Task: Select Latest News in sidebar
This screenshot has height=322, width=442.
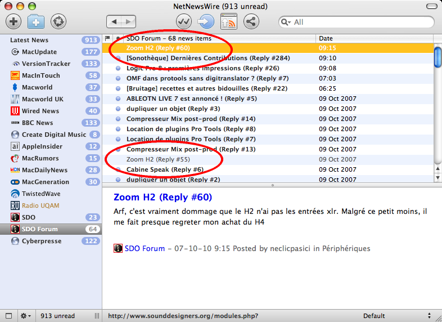Action: [51, 40]
